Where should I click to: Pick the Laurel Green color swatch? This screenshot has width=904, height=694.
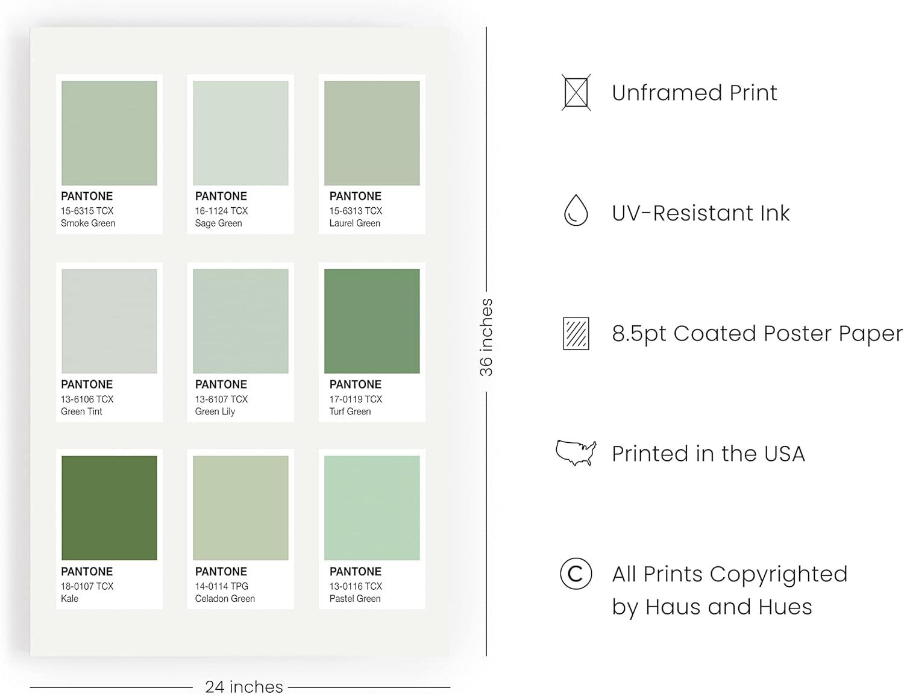tap(372, 133)
